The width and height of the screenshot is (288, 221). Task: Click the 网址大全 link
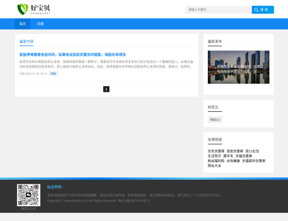[x=214, y=166]
